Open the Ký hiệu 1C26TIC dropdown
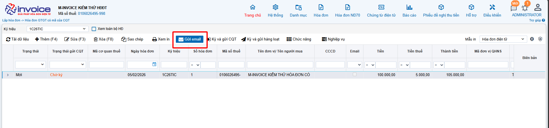This screenshot has height=128, width=549. tap(57, 29)
